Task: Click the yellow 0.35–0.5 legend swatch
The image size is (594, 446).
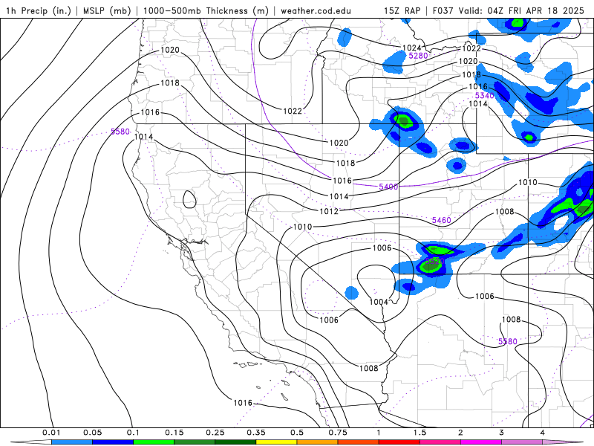Action: pos(276,442)
